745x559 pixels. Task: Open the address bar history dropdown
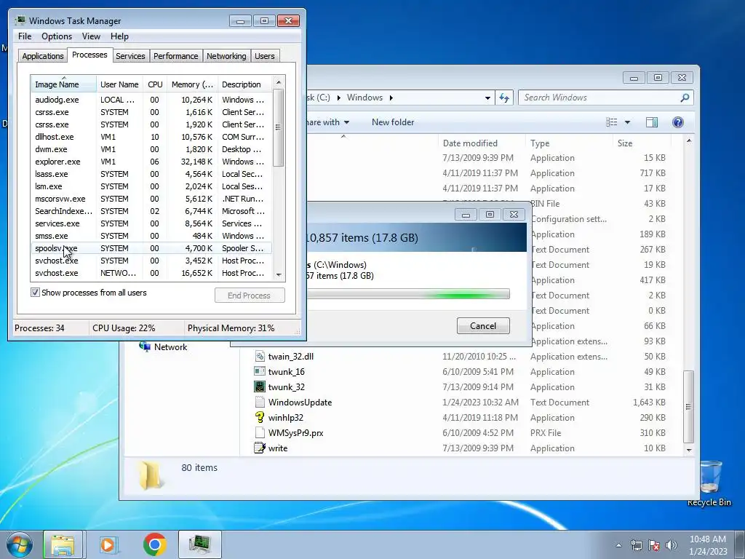tap(487, 98)
